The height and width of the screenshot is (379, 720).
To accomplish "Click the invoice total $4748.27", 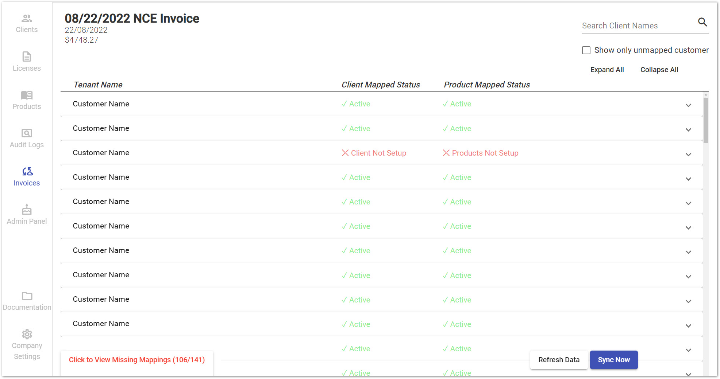I will pos(81,40).
